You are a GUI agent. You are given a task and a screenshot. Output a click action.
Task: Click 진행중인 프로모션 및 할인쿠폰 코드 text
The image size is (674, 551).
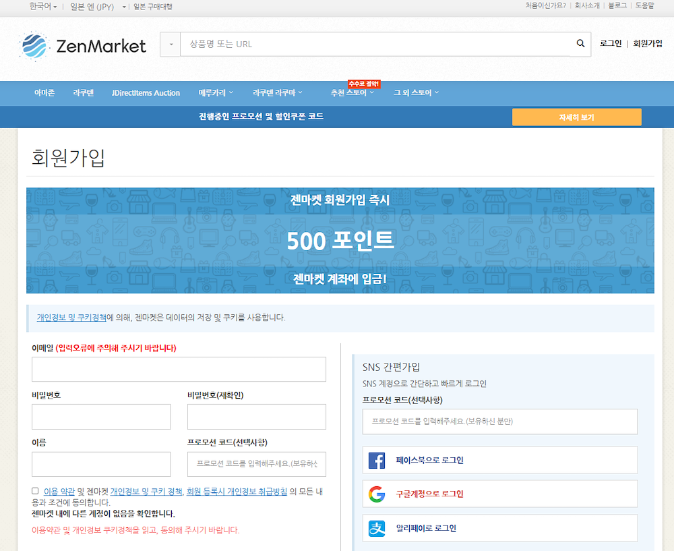coord(261,117)
